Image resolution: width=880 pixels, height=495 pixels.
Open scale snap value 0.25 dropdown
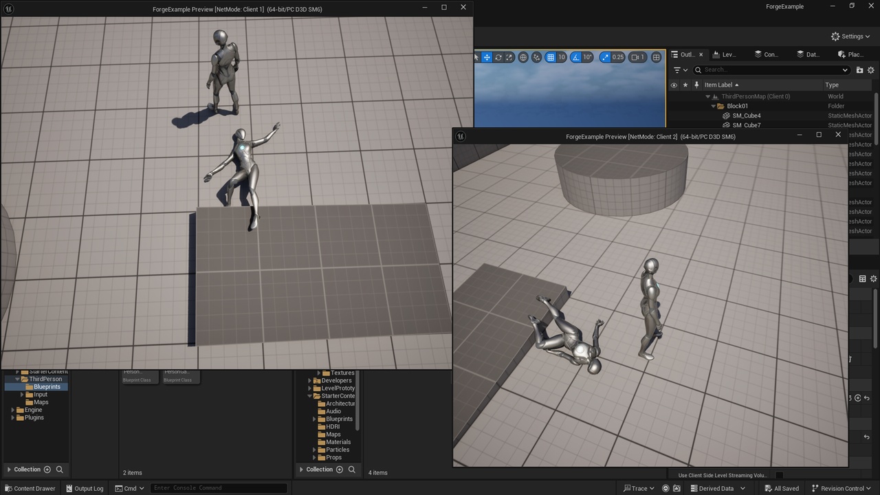tap(618, 57)
